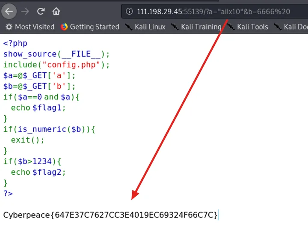Click the closing ?> tag
Screen dimensions: 308x227
(x=8, y=194)
